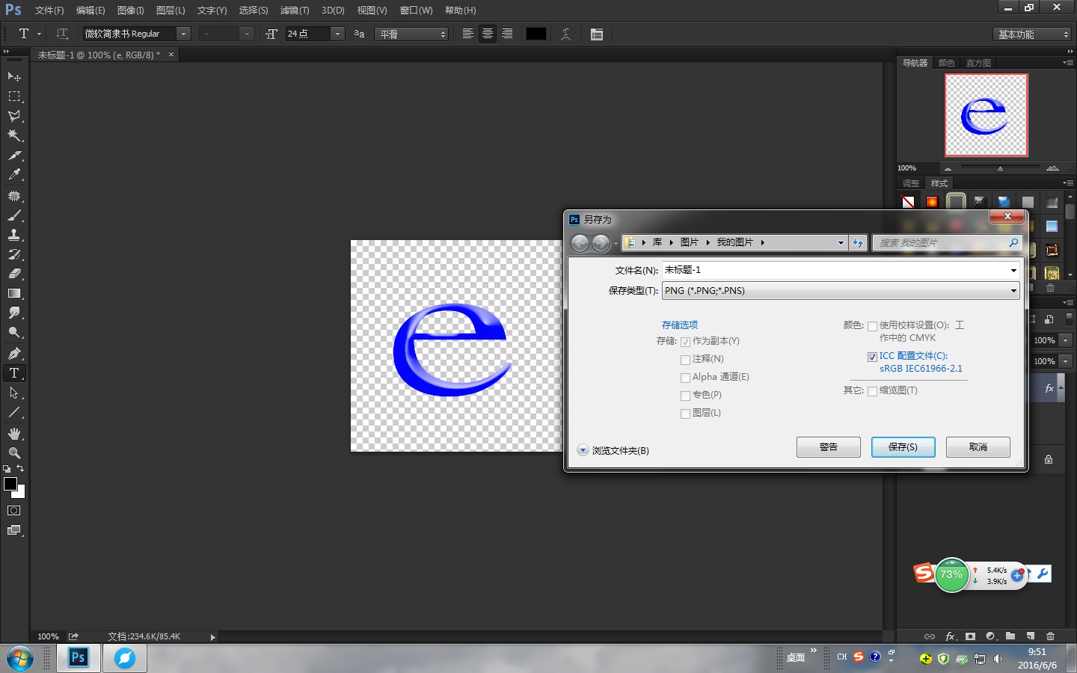Image resolution: width=1077 pixels, height=673 pixels.
Task: Toggle text orientation icon
Action: tap(62, 34)
